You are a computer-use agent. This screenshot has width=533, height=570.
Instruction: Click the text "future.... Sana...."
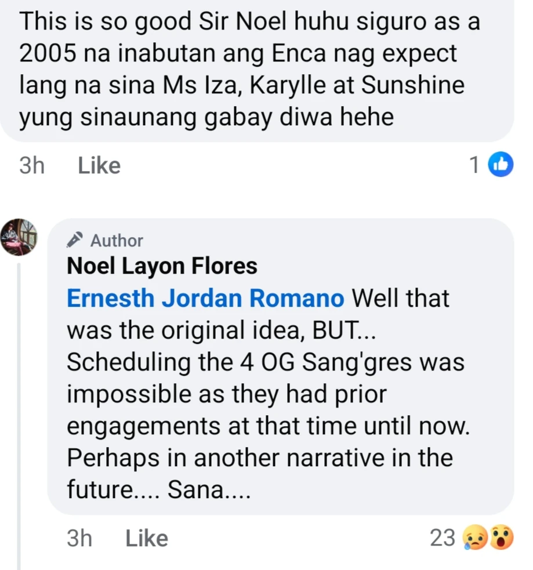159,490
